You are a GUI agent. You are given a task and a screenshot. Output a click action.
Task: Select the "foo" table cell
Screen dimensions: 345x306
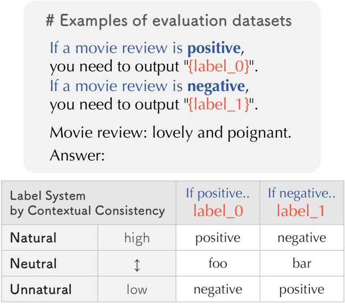point(218,264)
